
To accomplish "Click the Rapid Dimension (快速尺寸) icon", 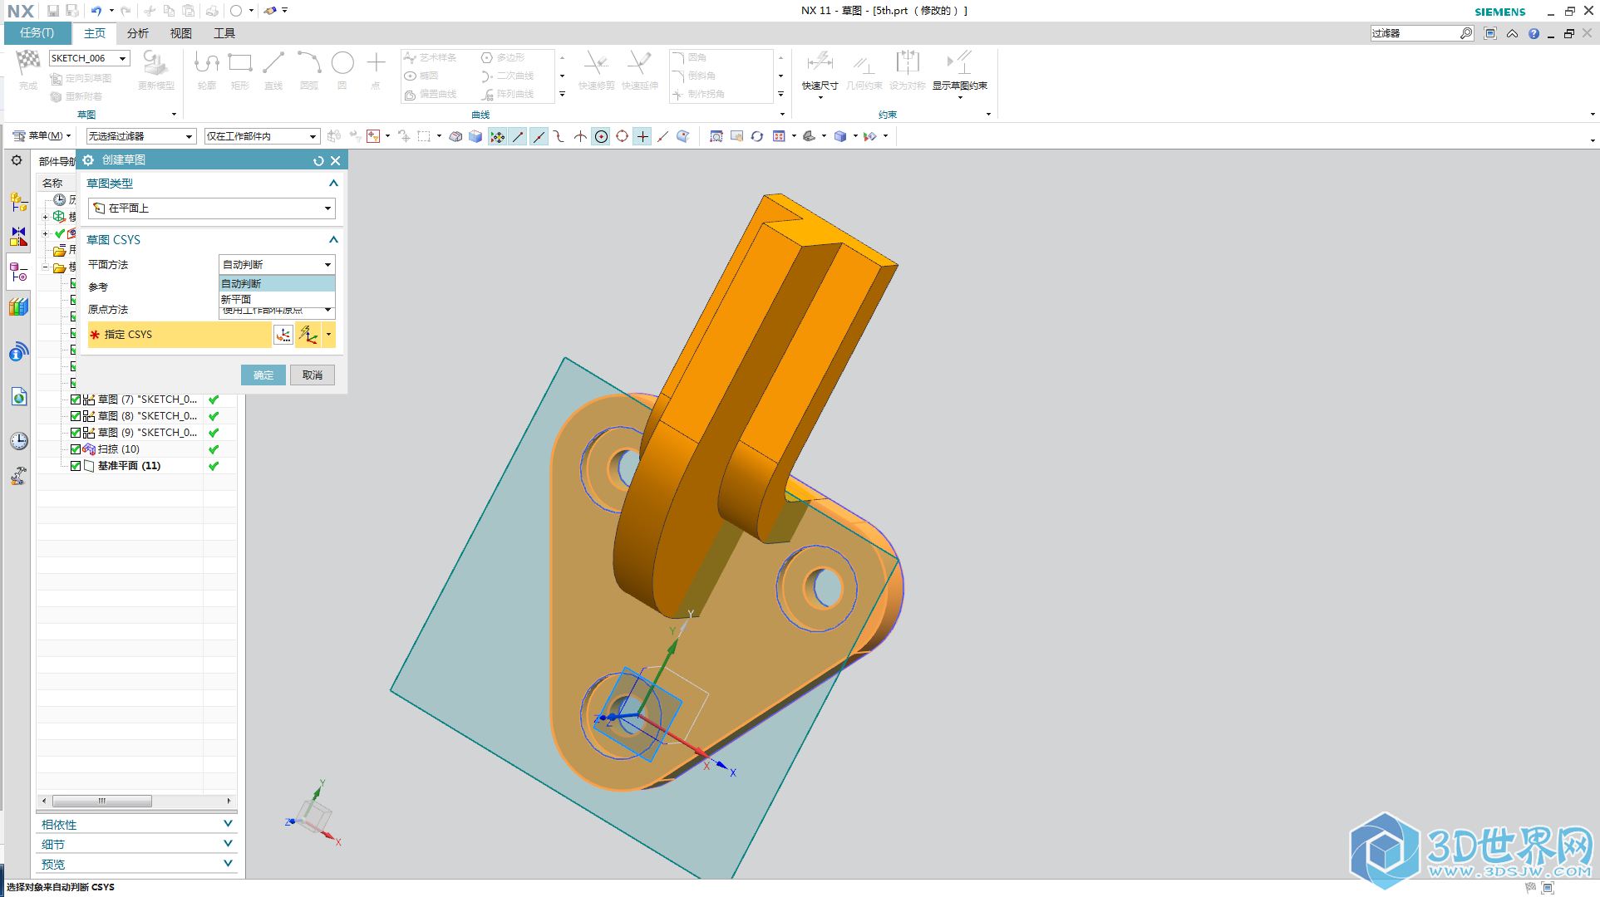I will click(820, 63).
